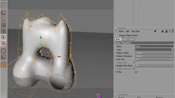Click the Display Color swatch

coord(137,62)
